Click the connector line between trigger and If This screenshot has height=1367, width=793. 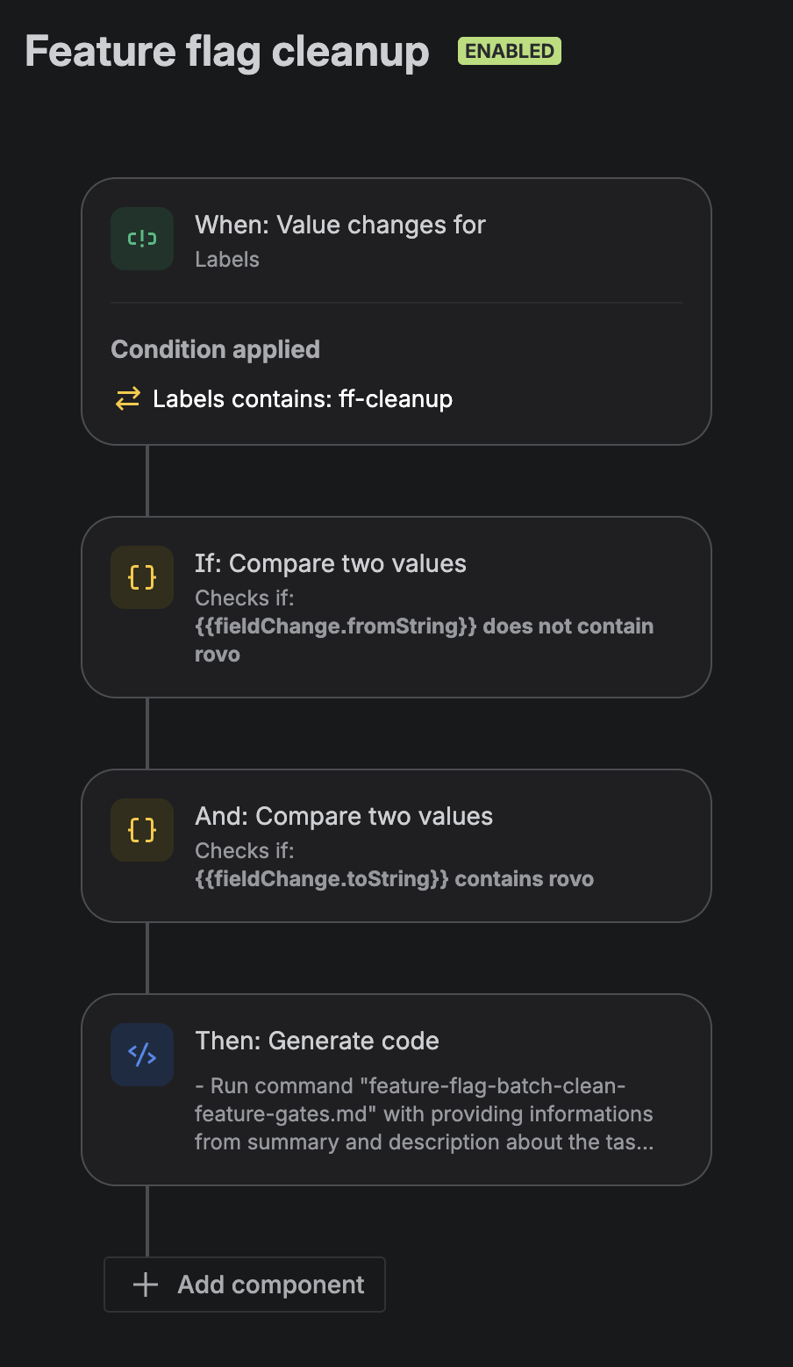(x=147, y=481)
